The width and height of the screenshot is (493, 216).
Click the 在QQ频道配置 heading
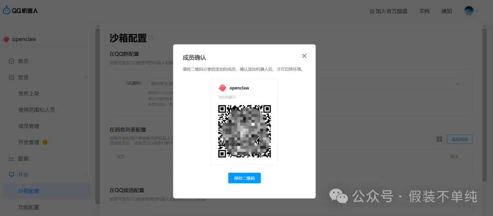[127, 191]
